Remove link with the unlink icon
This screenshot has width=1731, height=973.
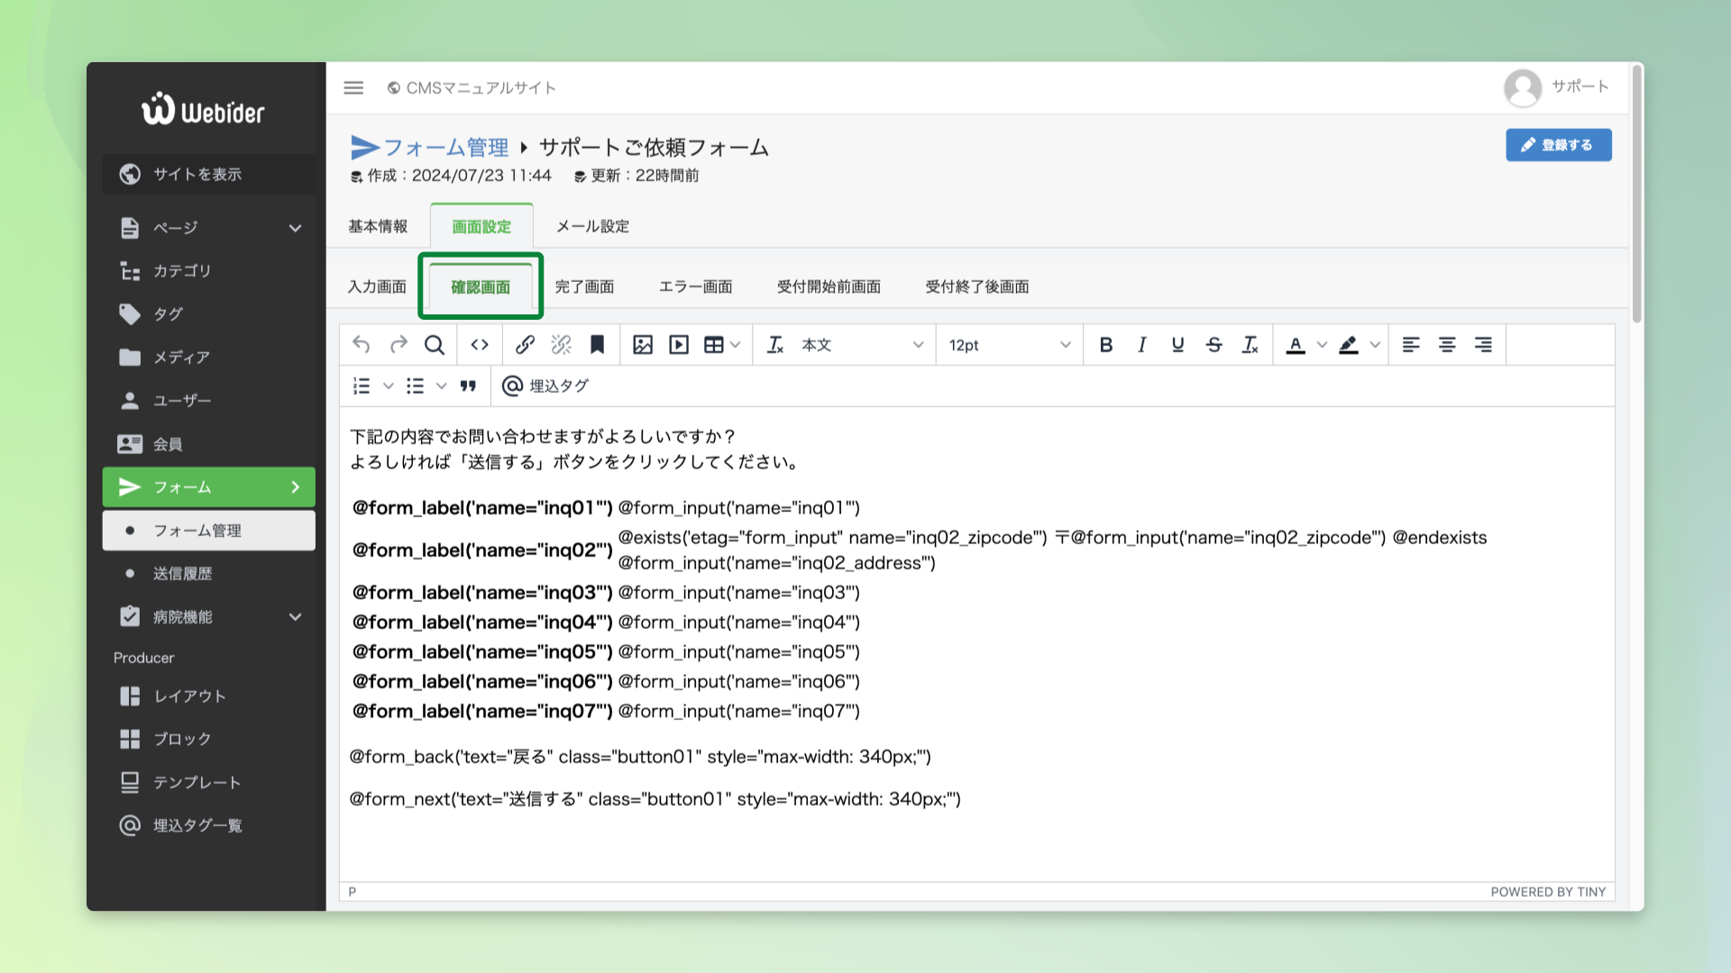[561, 345]
